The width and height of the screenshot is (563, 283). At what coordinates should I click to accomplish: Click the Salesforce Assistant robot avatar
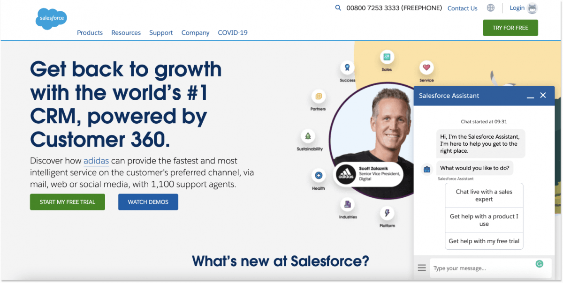[426, 169]
